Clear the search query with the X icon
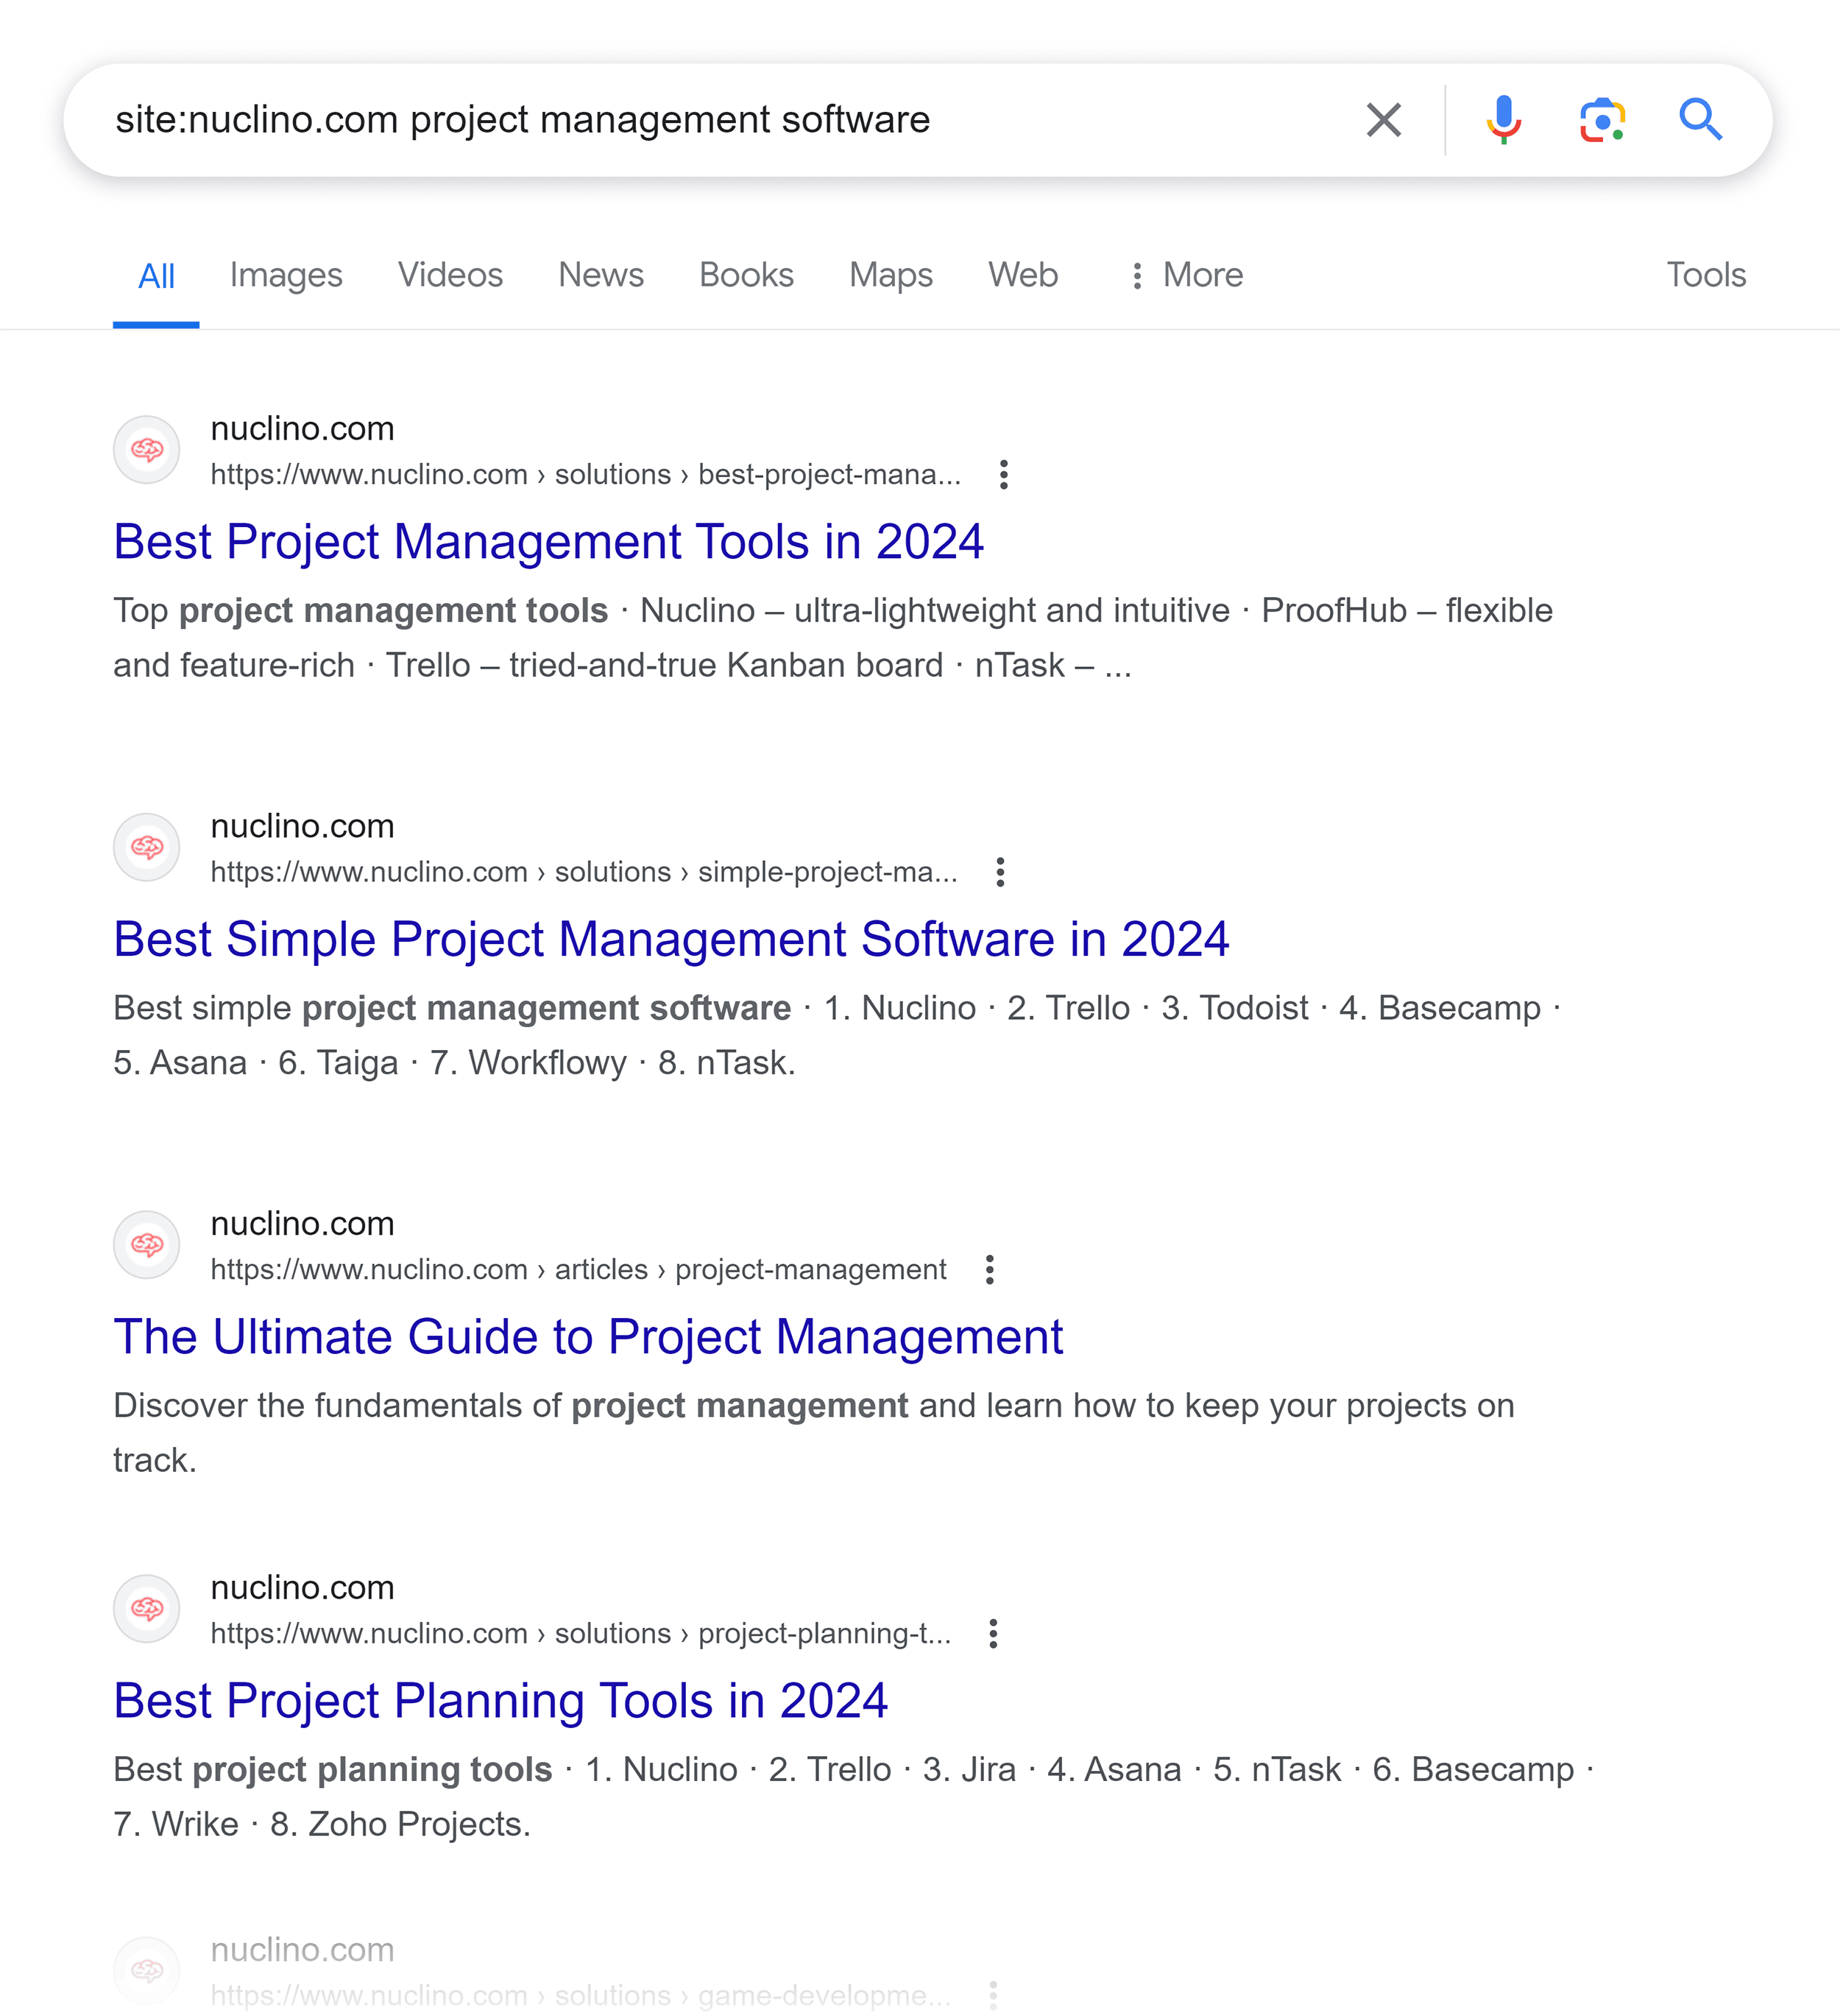1840x2016 pixels. [1383, 119]
